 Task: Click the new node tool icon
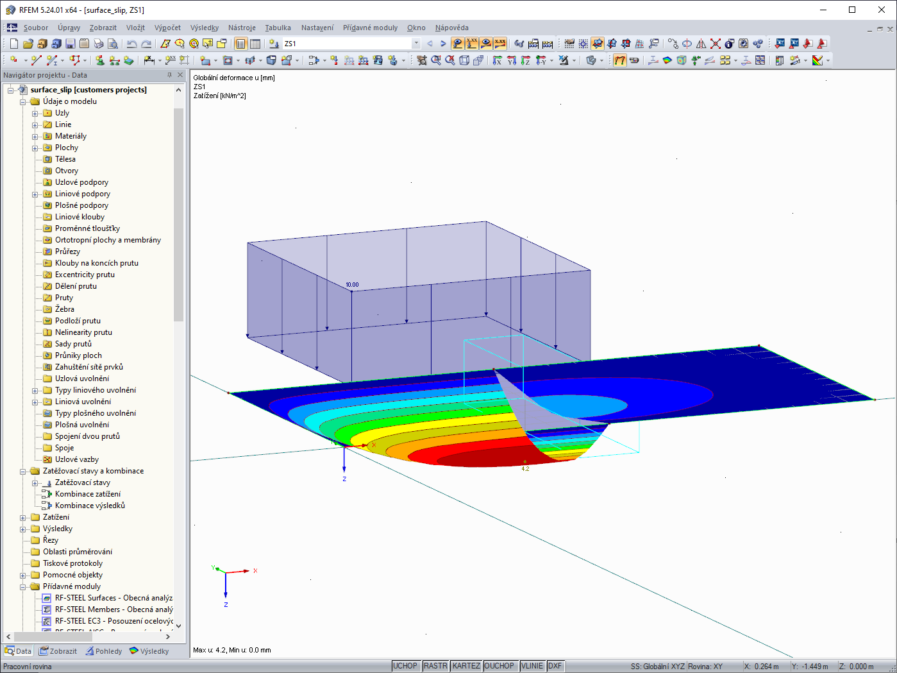coord(13,60)
